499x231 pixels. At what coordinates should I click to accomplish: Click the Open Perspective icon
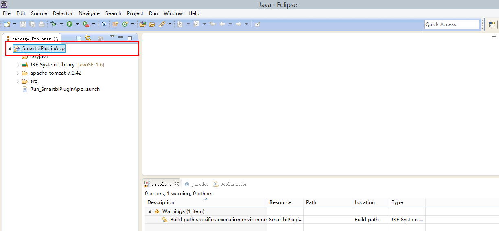click(x=492, y=24)
